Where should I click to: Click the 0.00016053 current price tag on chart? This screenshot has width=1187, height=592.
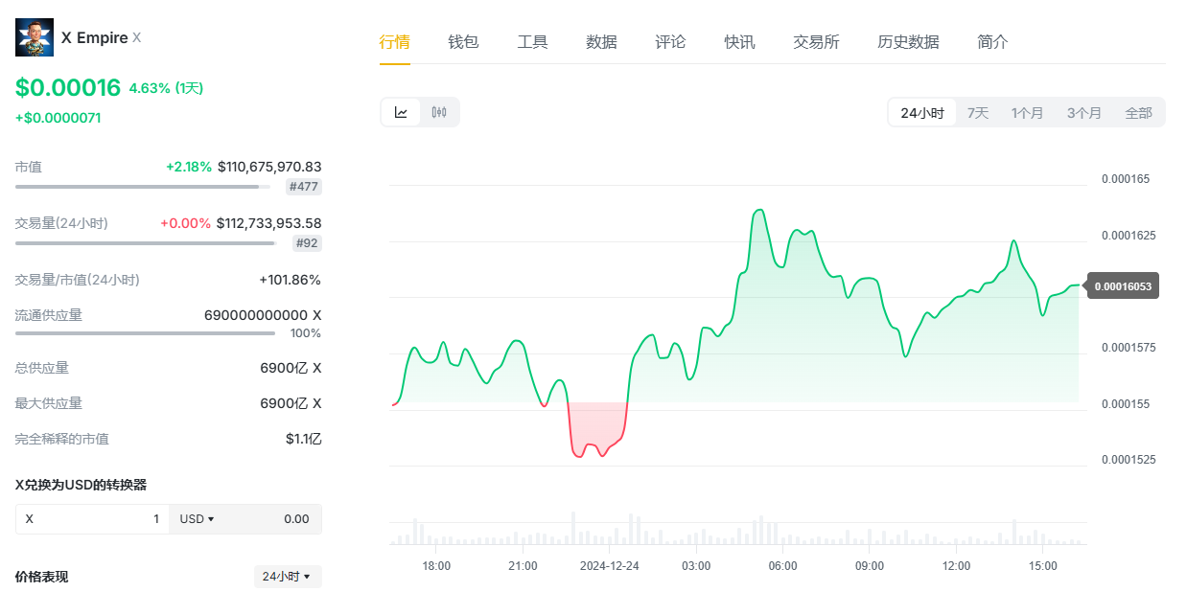click(1123, 285)
